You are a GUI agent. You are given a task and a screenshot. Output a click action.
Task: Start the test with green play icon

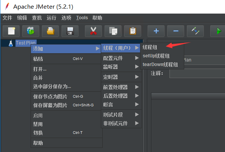coord(218,31)
